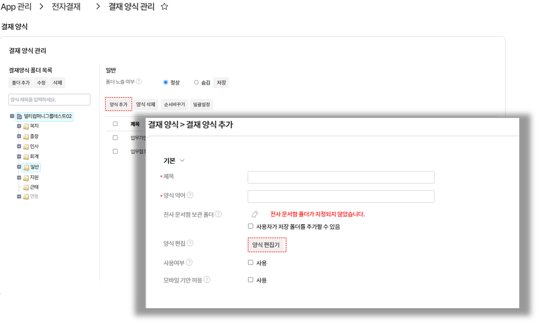539x324 pixels.
Task: Click help icon beside 사용여부 label
Action: coord(189,262)
